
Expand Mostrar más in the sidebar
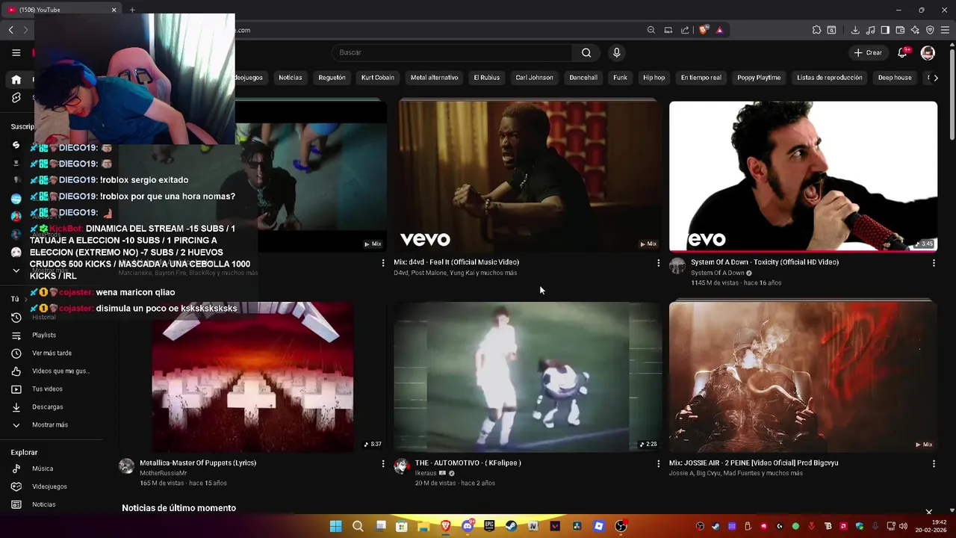point(49,424)
